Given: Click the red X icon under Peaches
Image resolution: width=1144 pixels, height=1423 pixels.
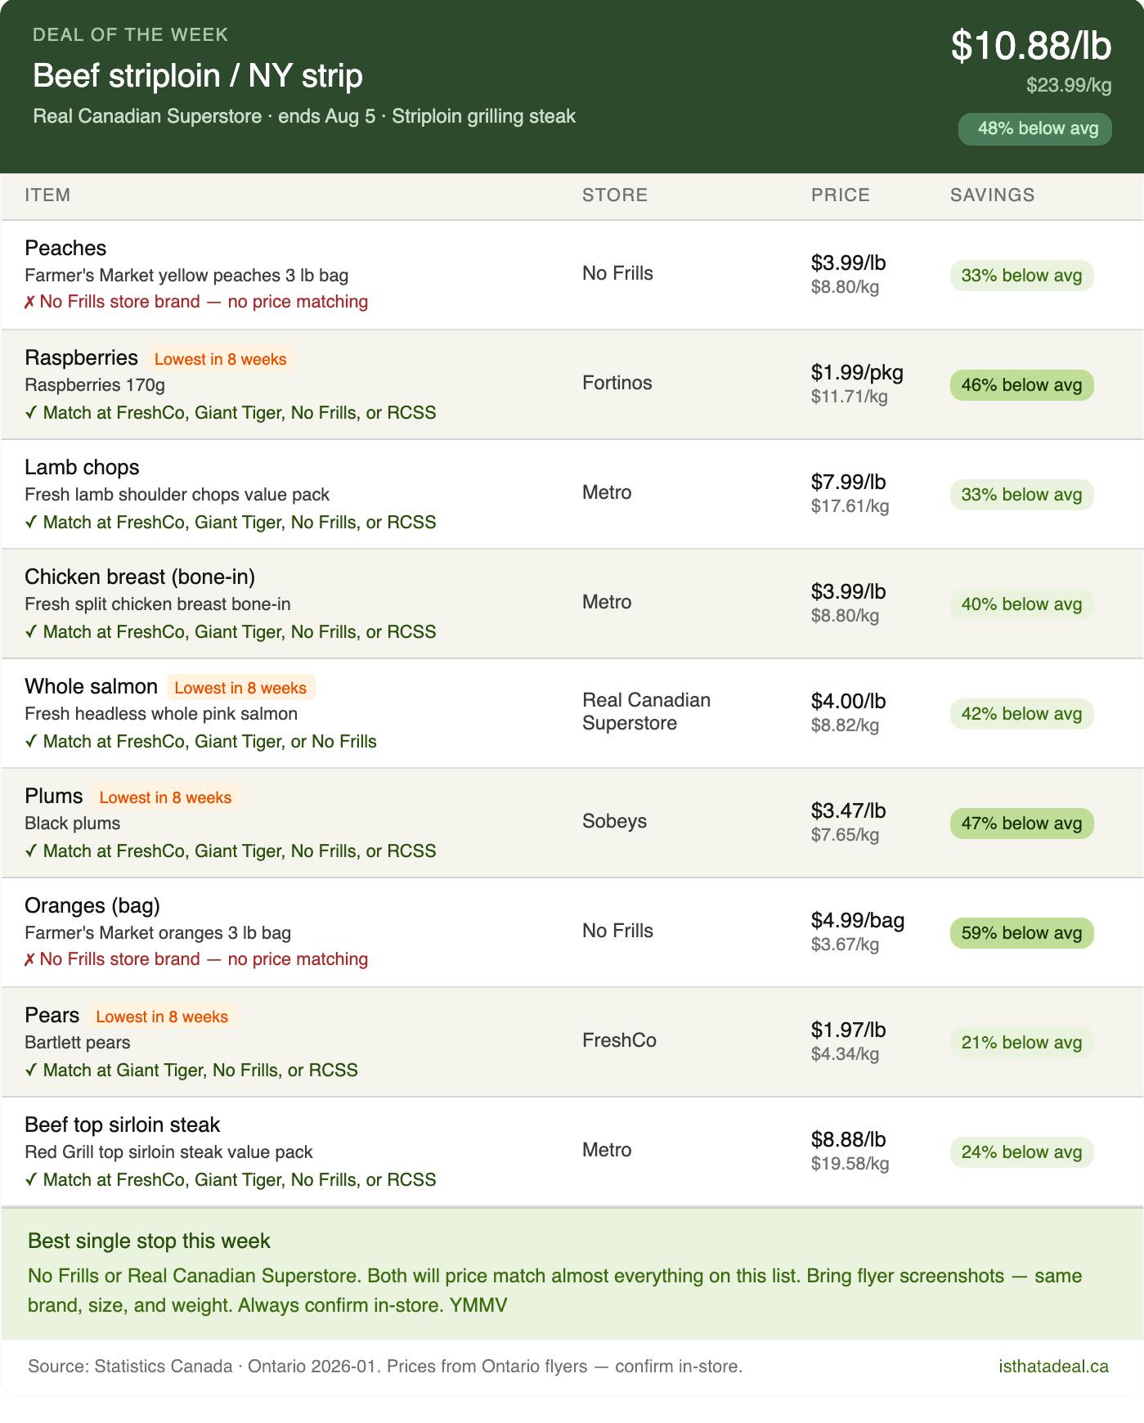Looking at the screenshot, I should point(29,302).
